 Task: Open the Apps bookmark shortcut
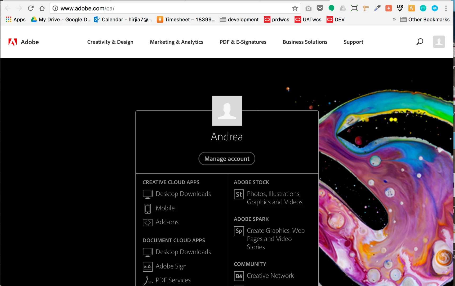click(x=16, y=19)
